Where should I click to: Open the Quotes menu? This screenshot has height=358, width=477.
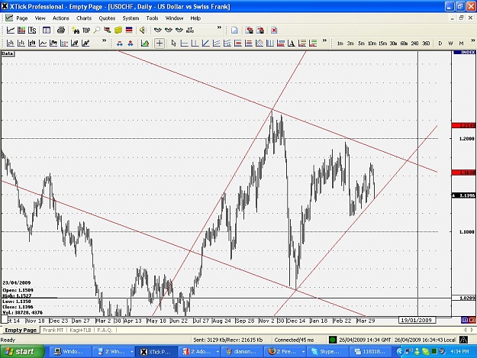coord(107,18)
